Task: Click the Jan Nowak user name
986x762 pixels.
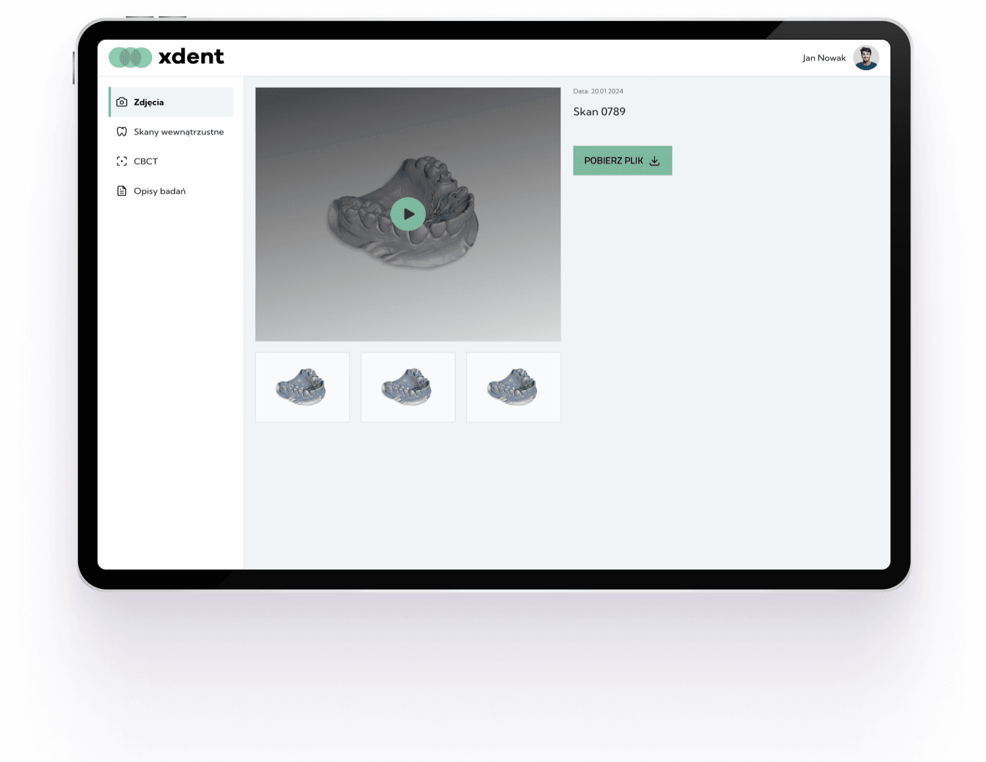Action: pos(824,59)
